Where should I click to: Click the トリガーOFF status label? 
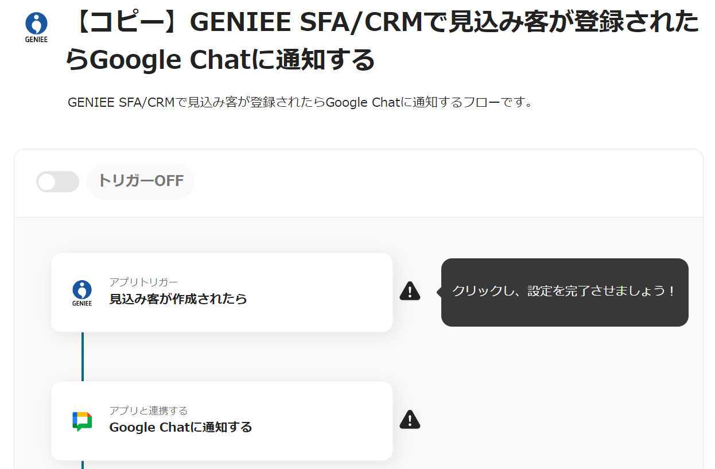click(141, 181)
